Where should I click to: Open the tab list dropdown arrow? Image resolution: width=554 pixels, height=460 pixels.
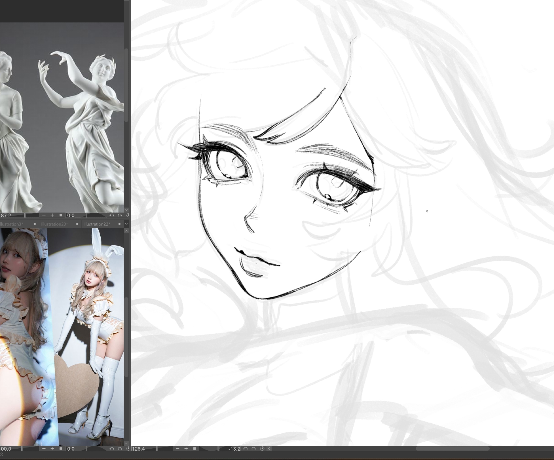click(126, 224)
